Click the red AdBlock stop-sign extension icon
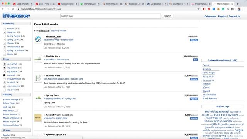247x139 pixels. click(209, 9)
